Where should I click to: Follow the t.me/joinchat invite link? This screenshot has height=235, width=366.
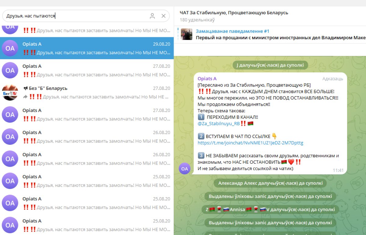250,143
